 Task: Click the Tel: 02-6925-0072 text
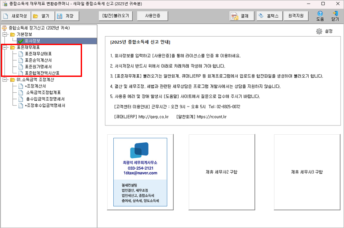(224, 106)
